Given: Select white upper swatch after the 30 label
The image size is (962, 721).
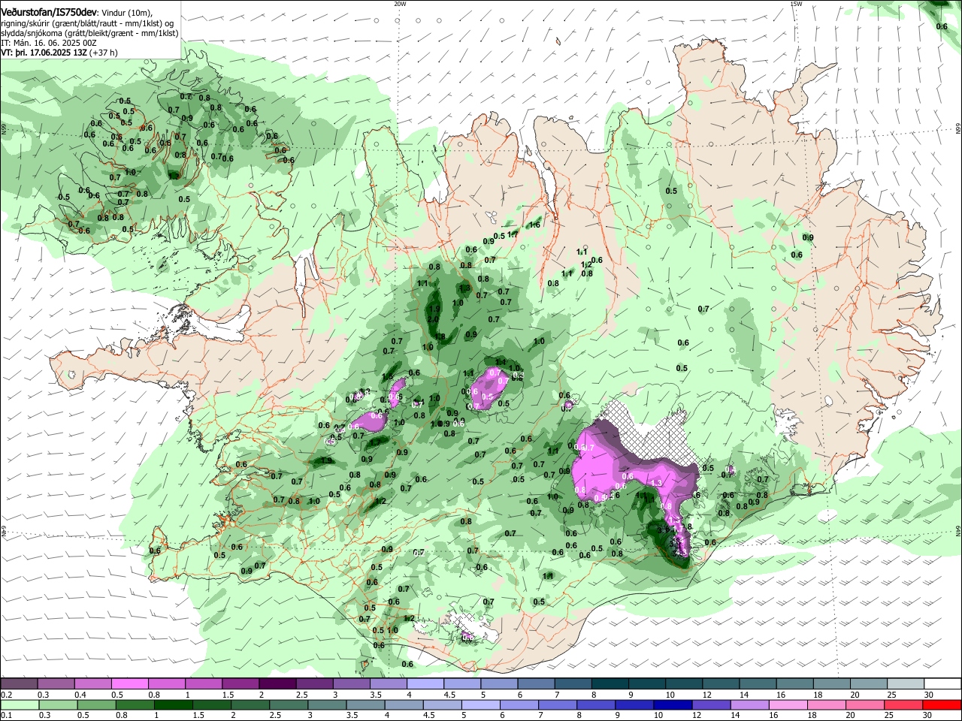Looking at the screenshot, I should [942, 683].
